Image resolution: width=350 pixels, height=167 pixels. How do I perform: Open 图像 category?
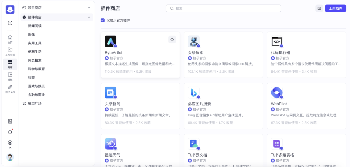coord(31,35)
